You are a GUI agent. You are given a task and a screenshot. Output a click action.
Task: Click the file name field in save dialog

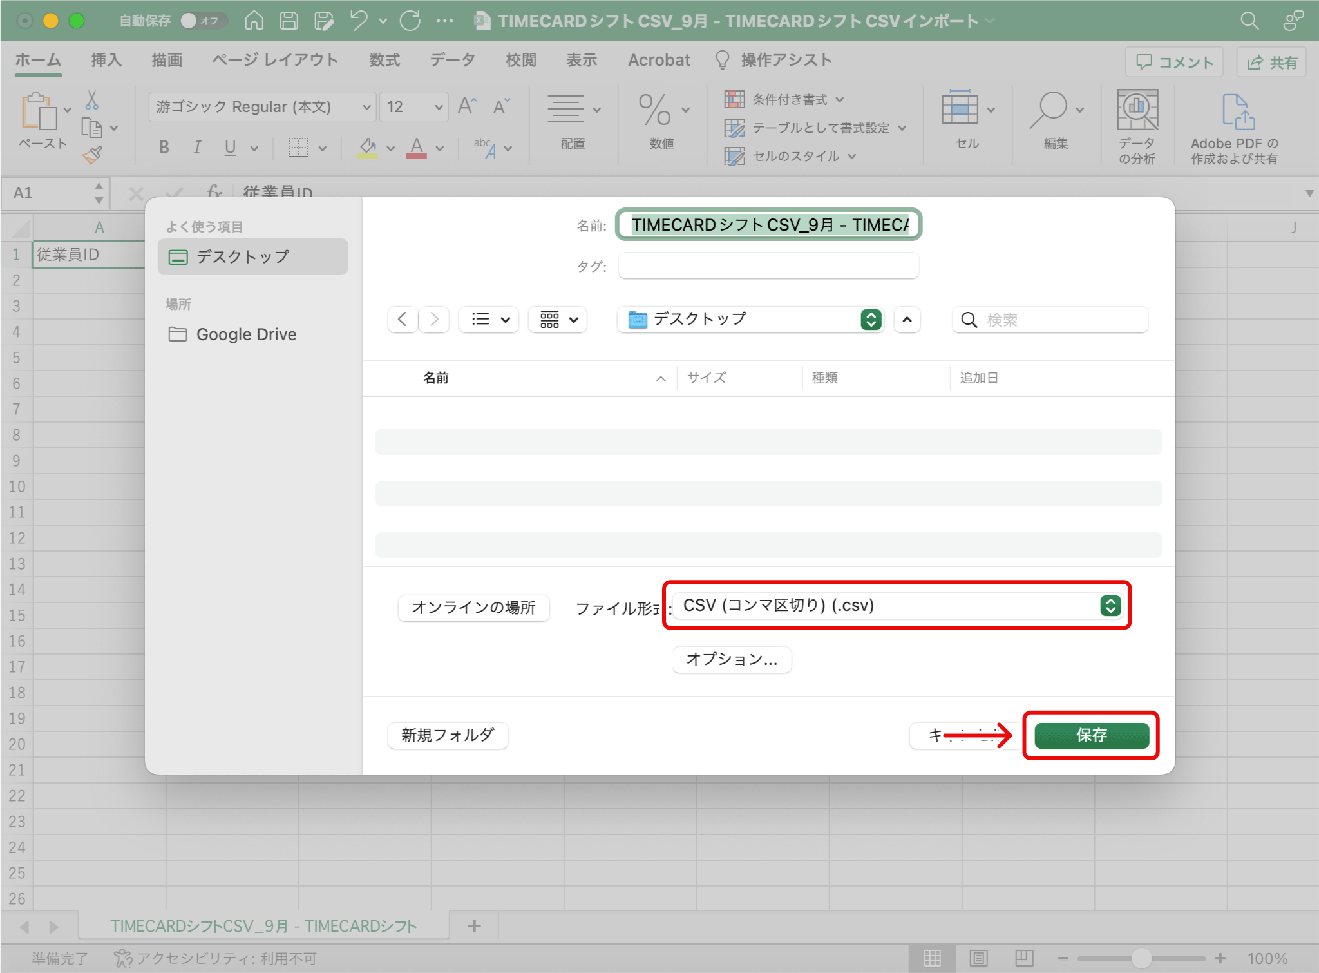pyautogui.click(x=768, y=225)
